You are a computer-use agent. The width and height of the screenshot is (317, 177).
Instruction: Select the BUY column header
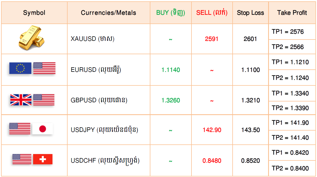click(x=171, y=13)
